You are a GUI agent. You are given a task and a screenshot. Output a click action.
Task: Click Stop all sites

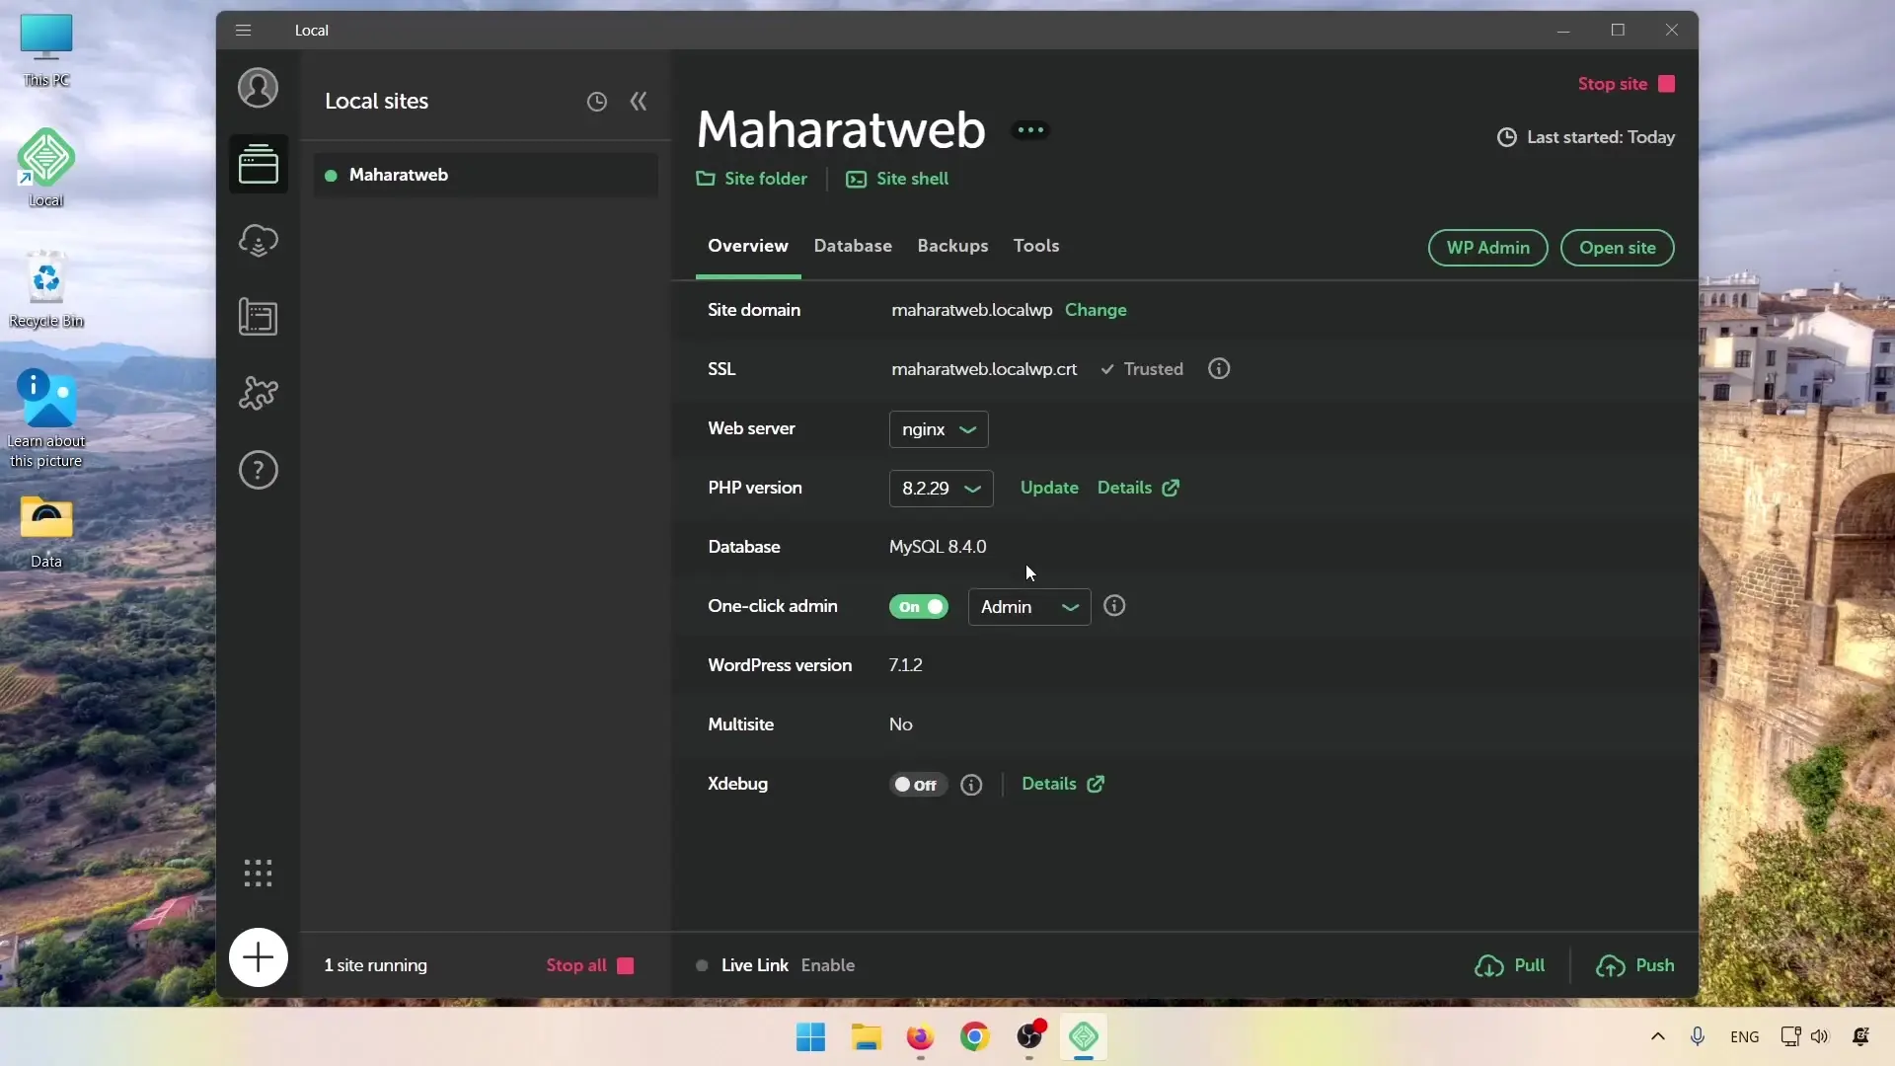pyautogui.click(x=590, y=965)
